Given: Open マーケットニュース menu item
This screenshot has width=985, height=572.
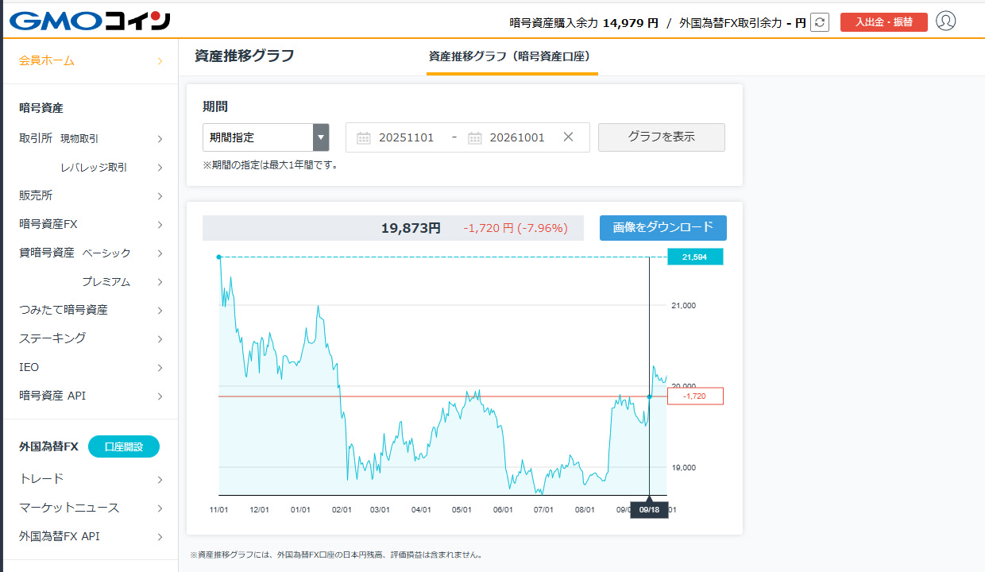Looking at the screenshot, I should (x=90, y=508).
